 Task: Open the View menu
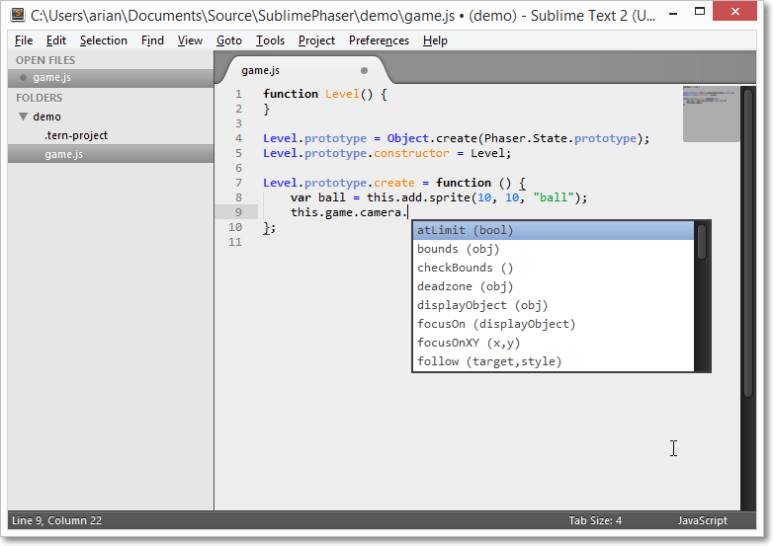coord(190,40)
